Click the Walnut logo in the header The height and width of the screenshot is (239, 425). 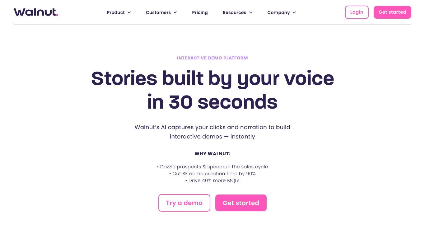pyautogui.click(x=36, y=12)
